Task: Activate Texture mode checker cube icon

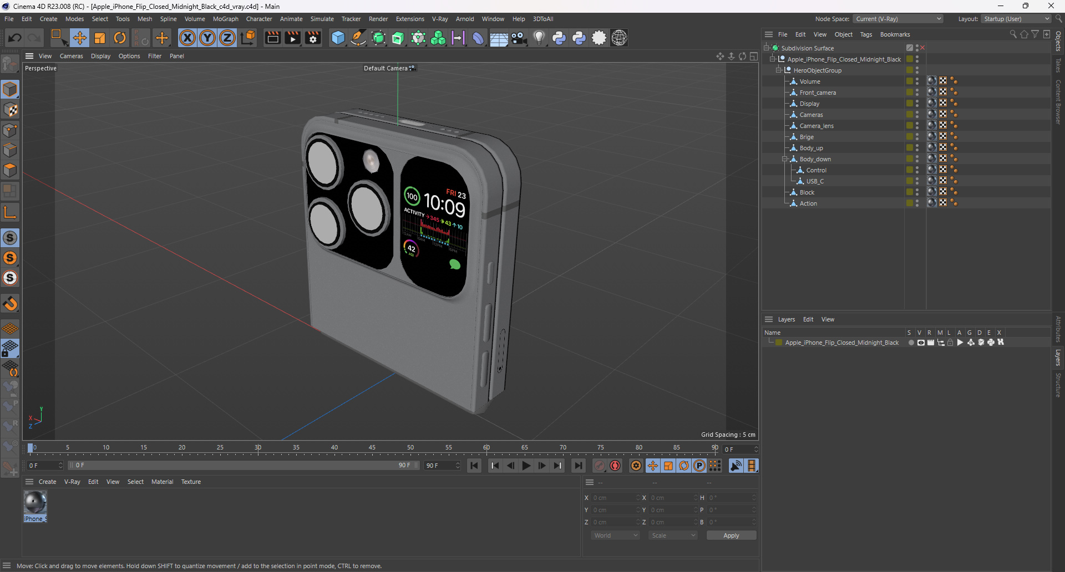Action: click(10, 110)
